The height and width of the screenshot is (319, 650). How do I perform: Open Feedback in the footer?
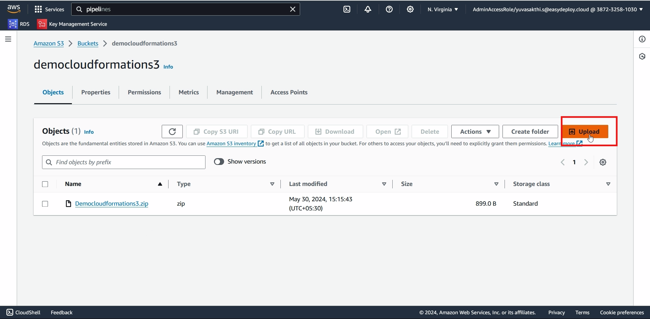click(x=62, y=313)
